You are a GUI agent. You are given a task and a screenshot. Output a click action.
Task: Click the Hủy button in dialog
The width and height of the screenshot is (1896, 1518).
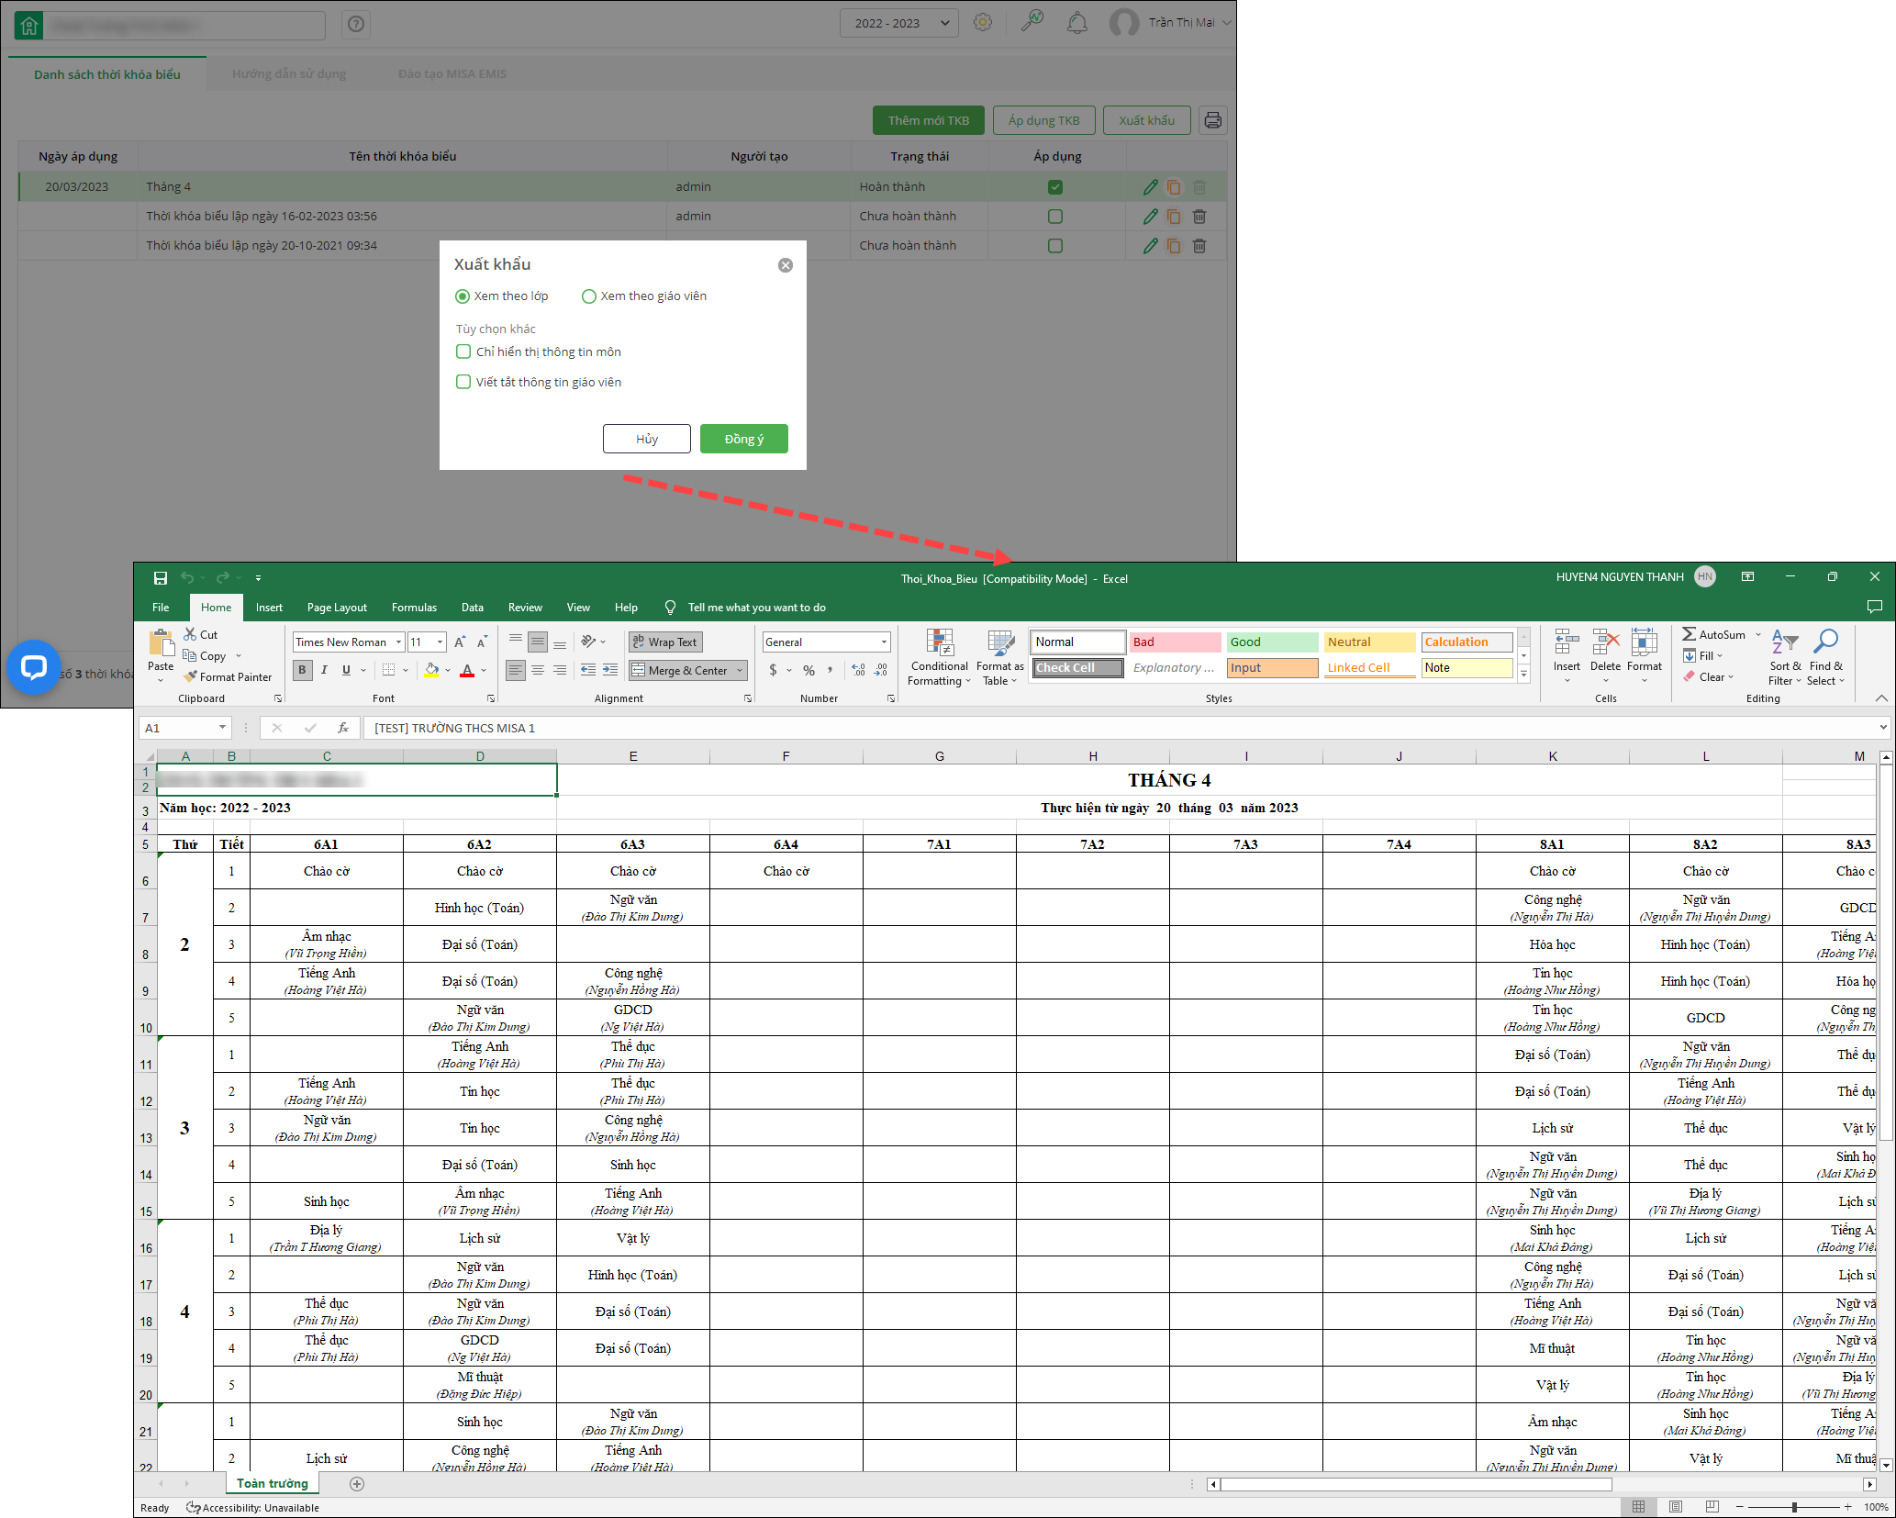[x=646, y=439]
